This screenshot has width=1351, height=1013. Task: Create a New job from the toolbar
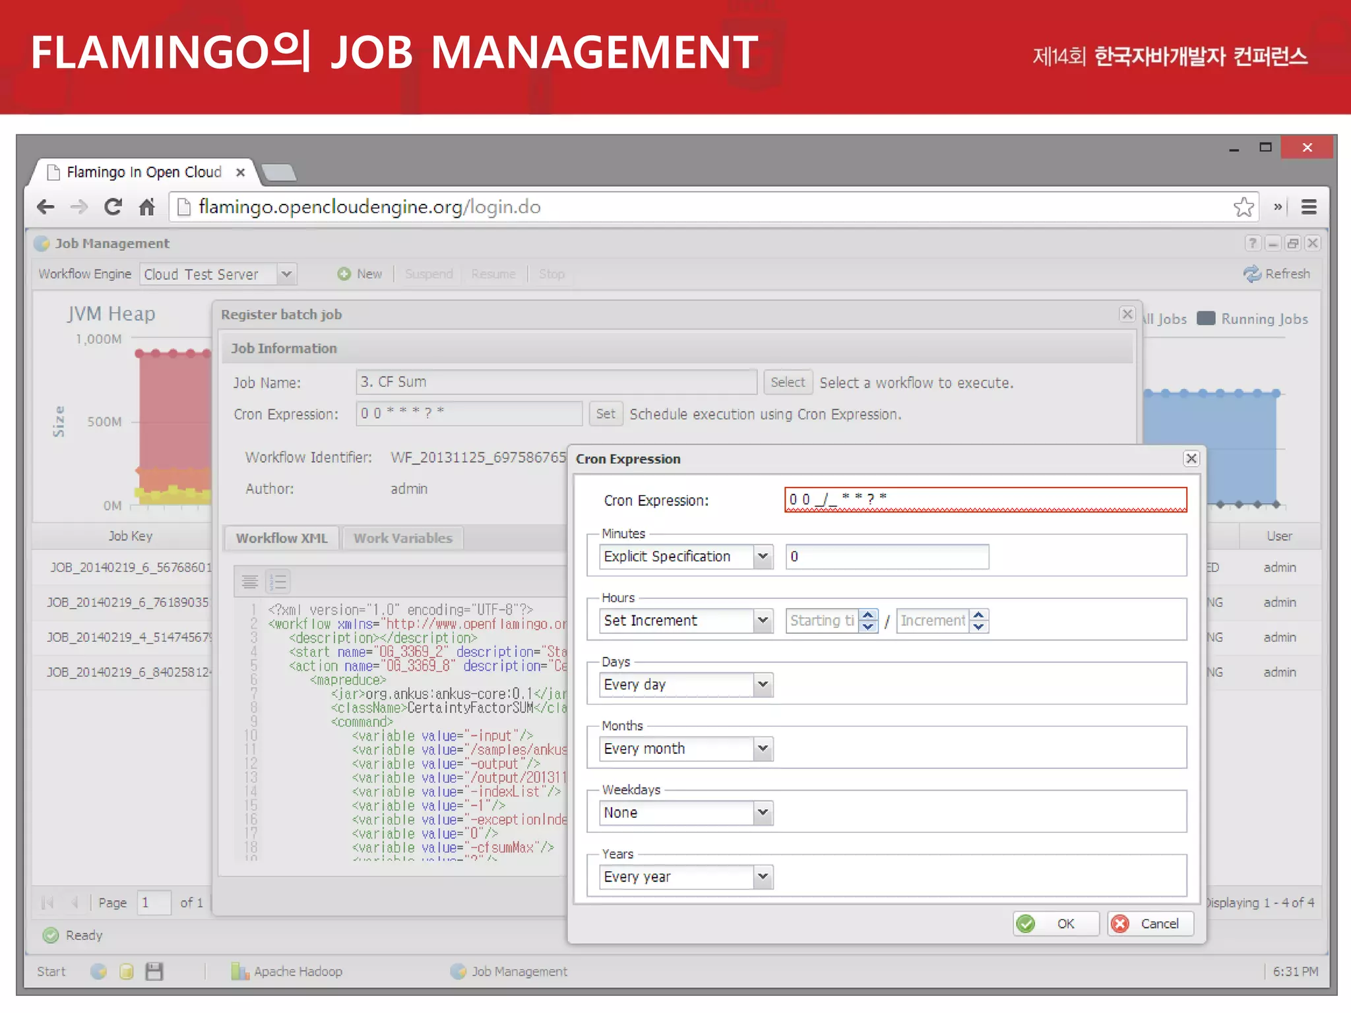click(x=360, y=274)
